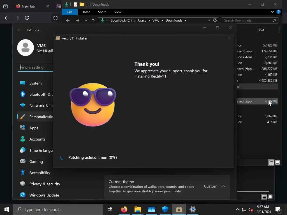Open Settings gear on taskbar

click(193, 209)
